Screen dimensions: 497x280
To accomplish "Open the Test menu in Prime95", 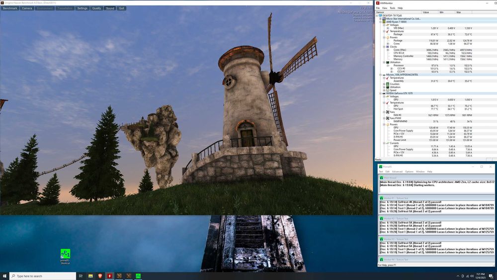I will [381, 172].
